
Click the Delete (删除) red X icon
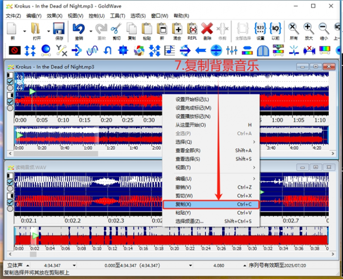207,29
